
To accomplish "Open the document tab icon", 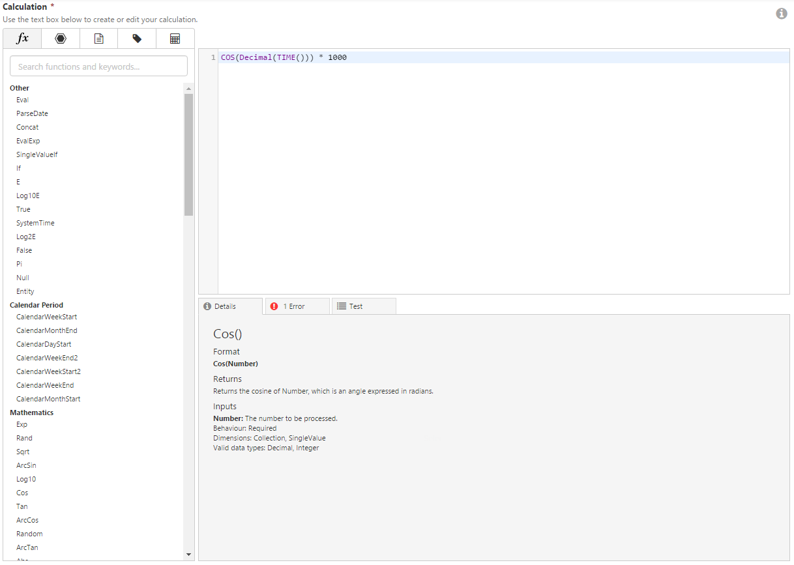I will (x=98, y=38).
